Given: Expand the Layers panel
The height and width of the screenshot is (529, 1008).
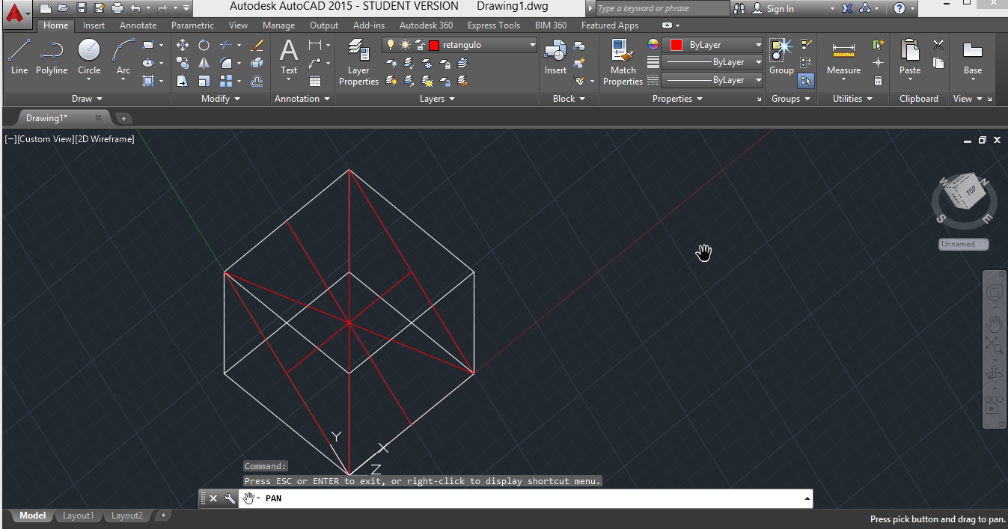Looking at the screenshot, I should pyautogui.click(x=437, y=99).
